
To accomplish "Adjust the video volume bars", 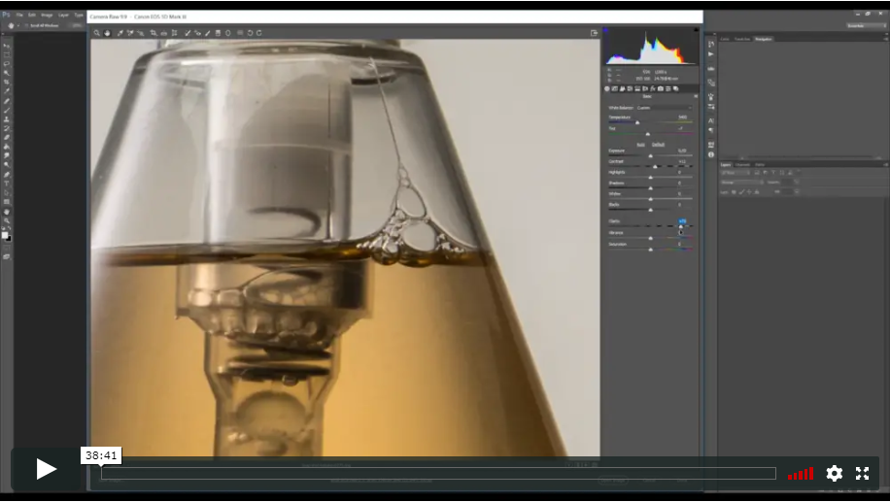I will tap(801, 474).
